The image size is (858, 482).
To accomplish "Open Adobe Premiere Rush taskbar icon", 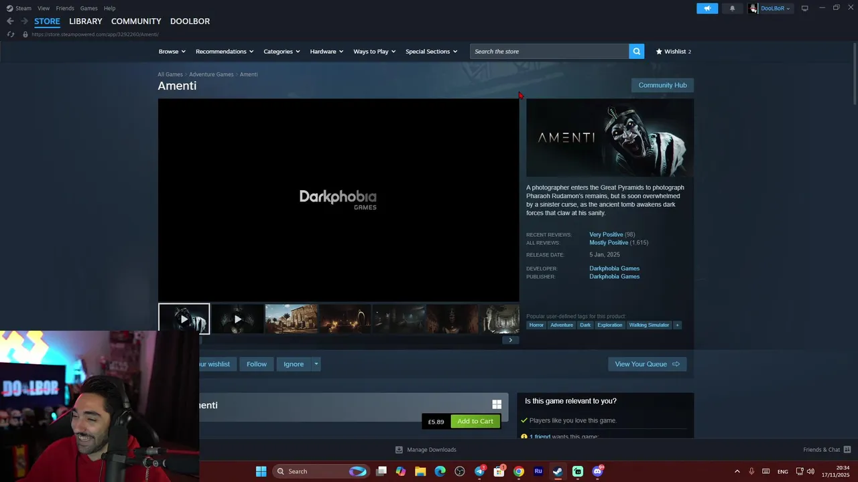I will 538,471.
